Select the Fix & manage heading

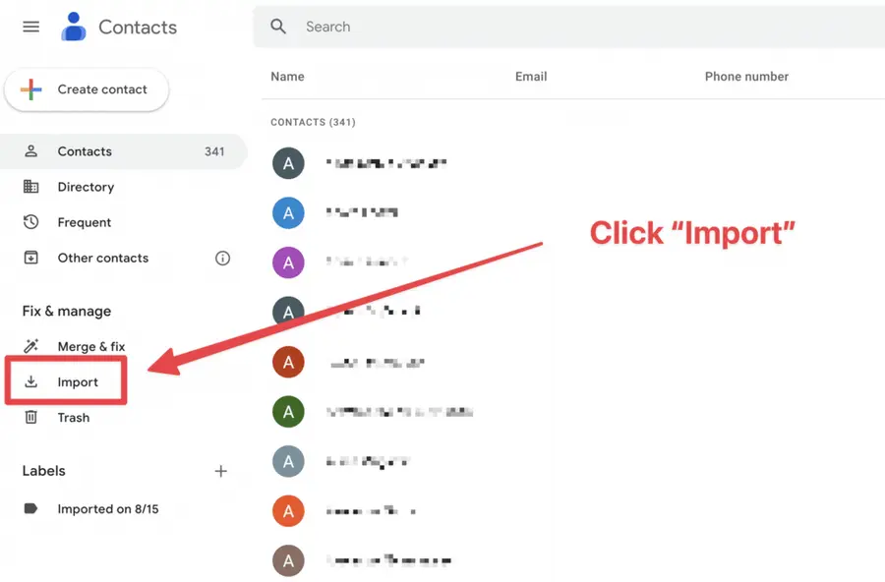click(66, 311)
